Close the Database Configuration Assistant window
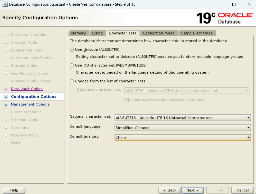The image size is (256, 194). coord(249,4)
